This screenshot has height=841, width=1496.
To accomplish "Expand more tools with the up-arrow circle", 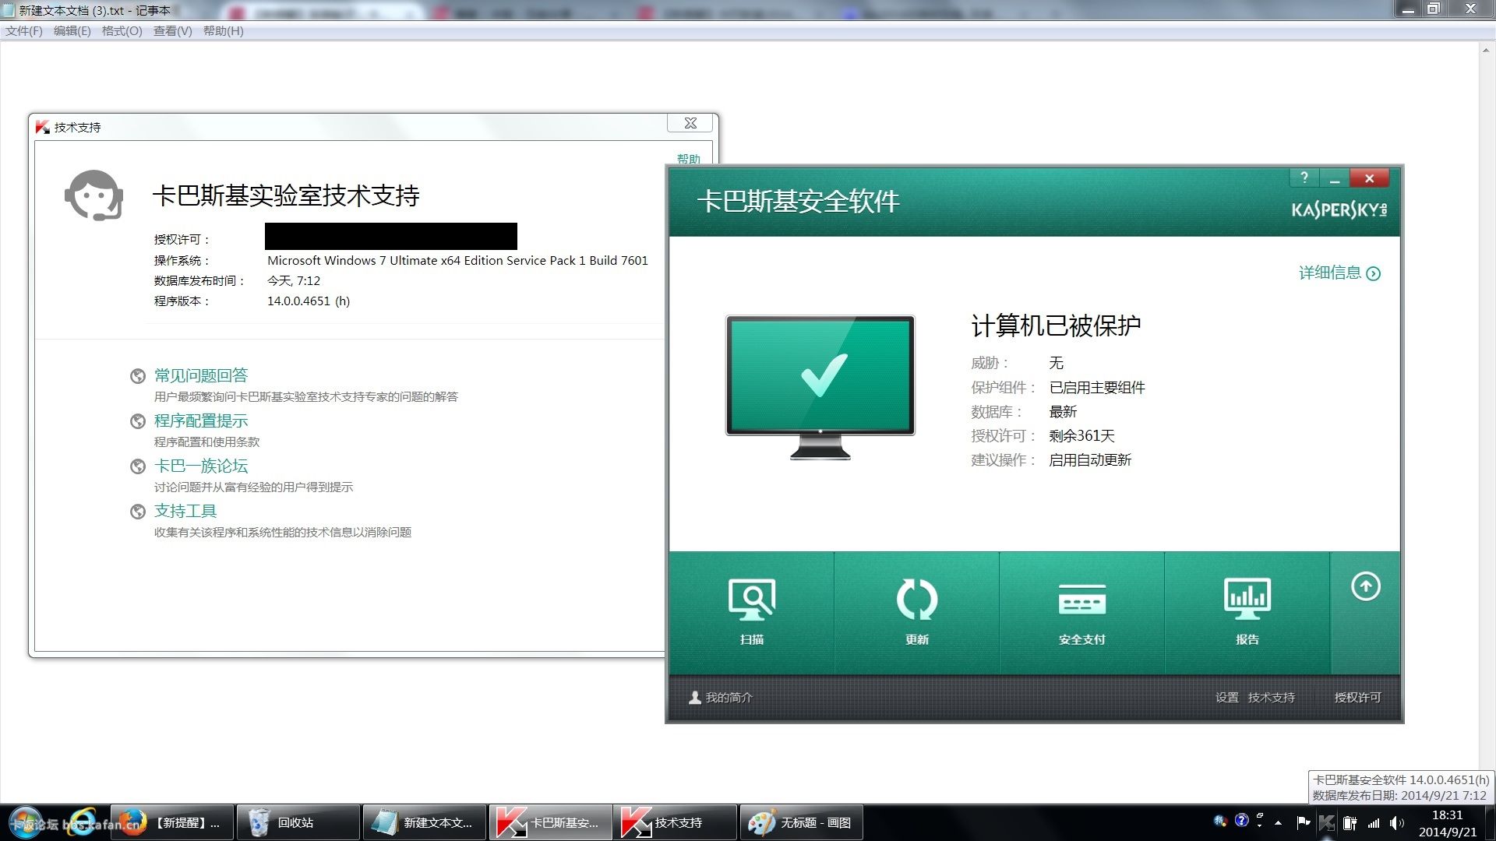I will click(1366, 586).
